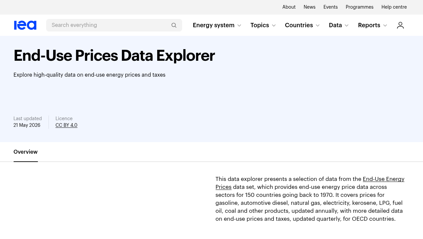Screen dimensions: 423x239
Task: Open the About link
Action: (x=289, y=7)
